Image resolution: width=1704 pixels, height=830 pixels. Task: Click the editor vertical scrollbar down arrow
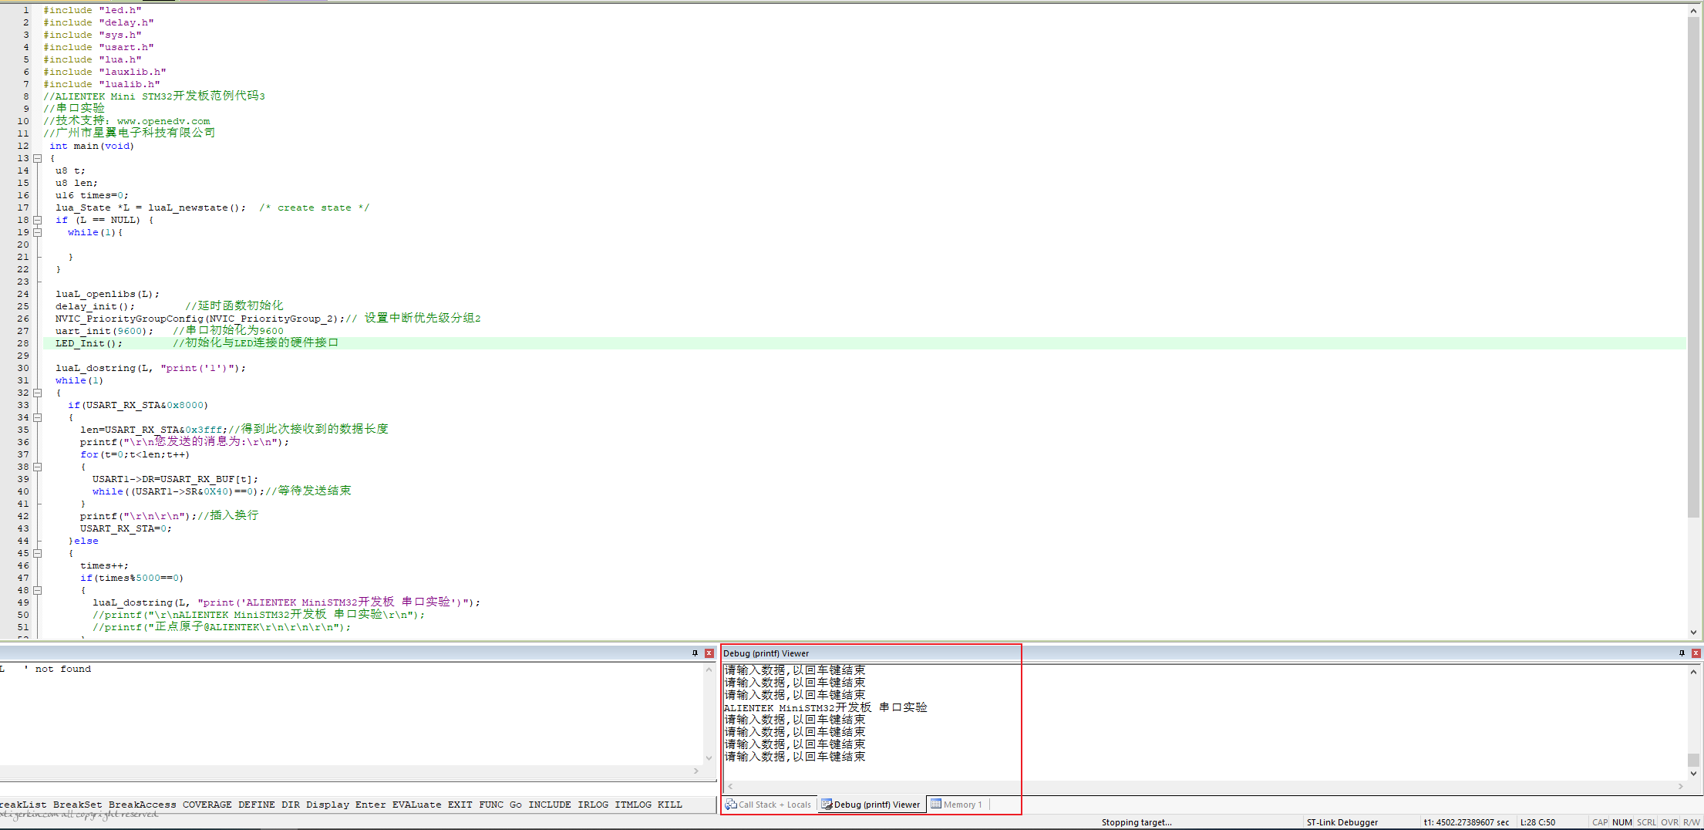(x=1693, y=633)
